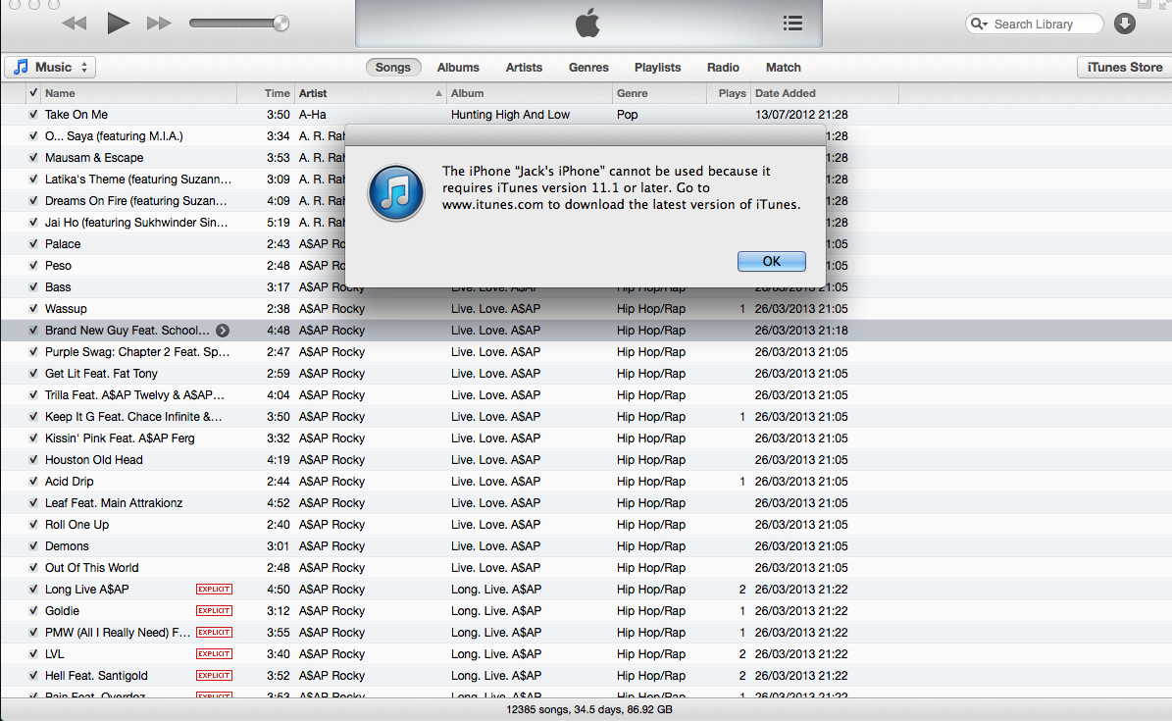
Task: Switch to the Songs tab
Action: pyautogui.click(x=393, y=68)
